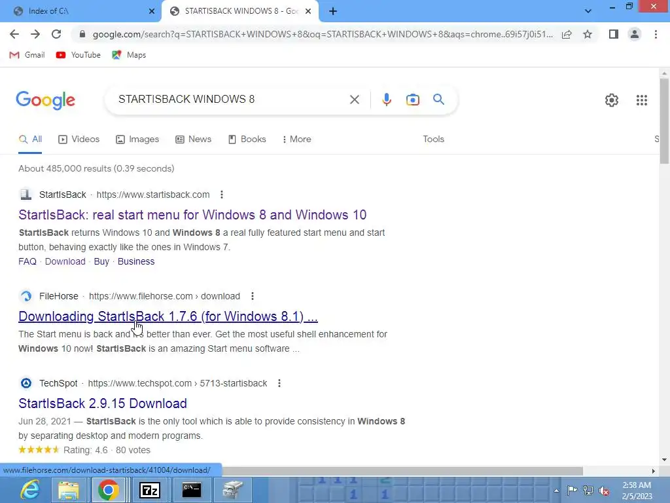The width and height of the screenshot is (670, 503).
Task: Submit search with the magnifier icon
Action: [x=439, y=100]
